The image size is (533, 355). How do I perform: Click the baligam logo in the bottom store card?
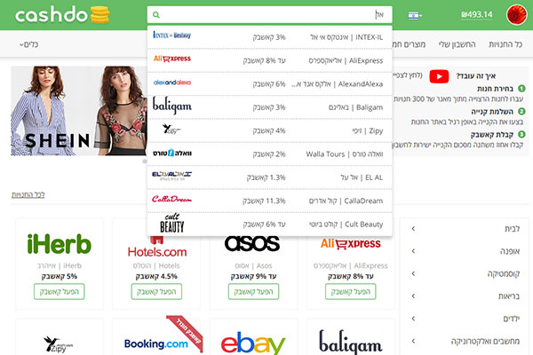[x=351, y=342]
